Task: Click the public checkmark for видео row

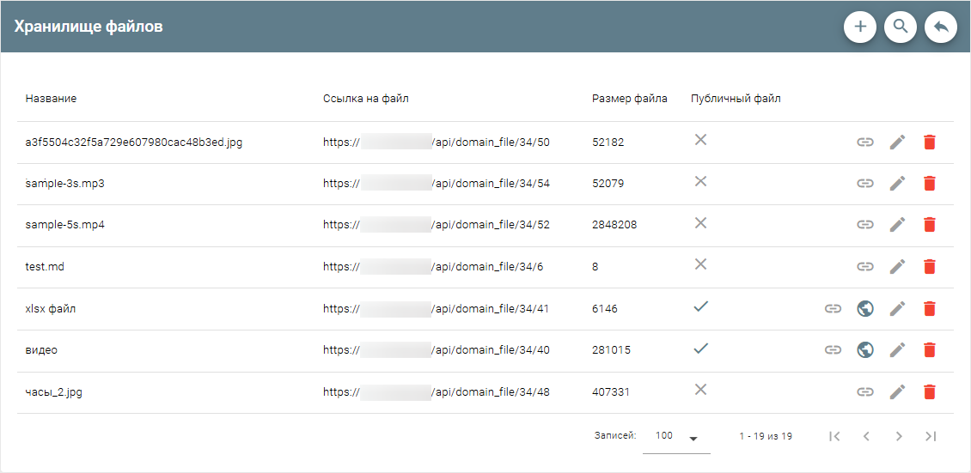Action: [x=701, y=349]
